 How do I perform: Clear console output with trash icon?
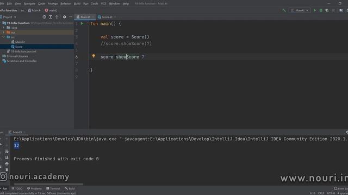click(x=7, y=170)
